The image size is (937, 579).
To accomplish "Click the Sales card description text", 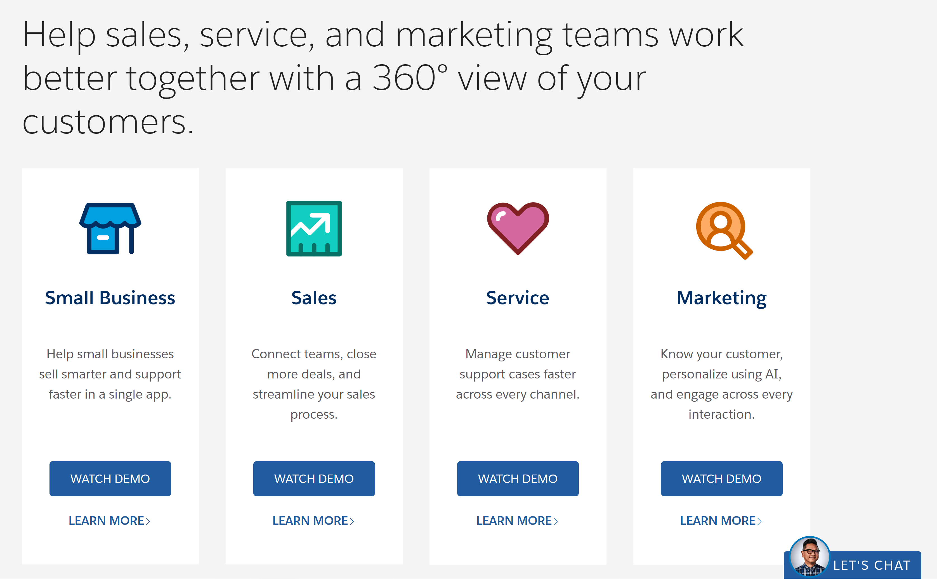I will (314, 384).
